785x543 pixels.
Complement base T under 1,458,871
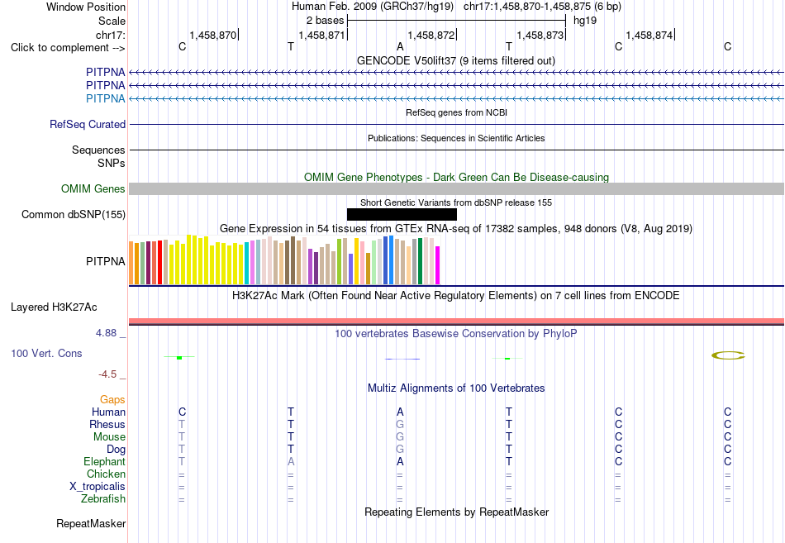tap(291, 47)
